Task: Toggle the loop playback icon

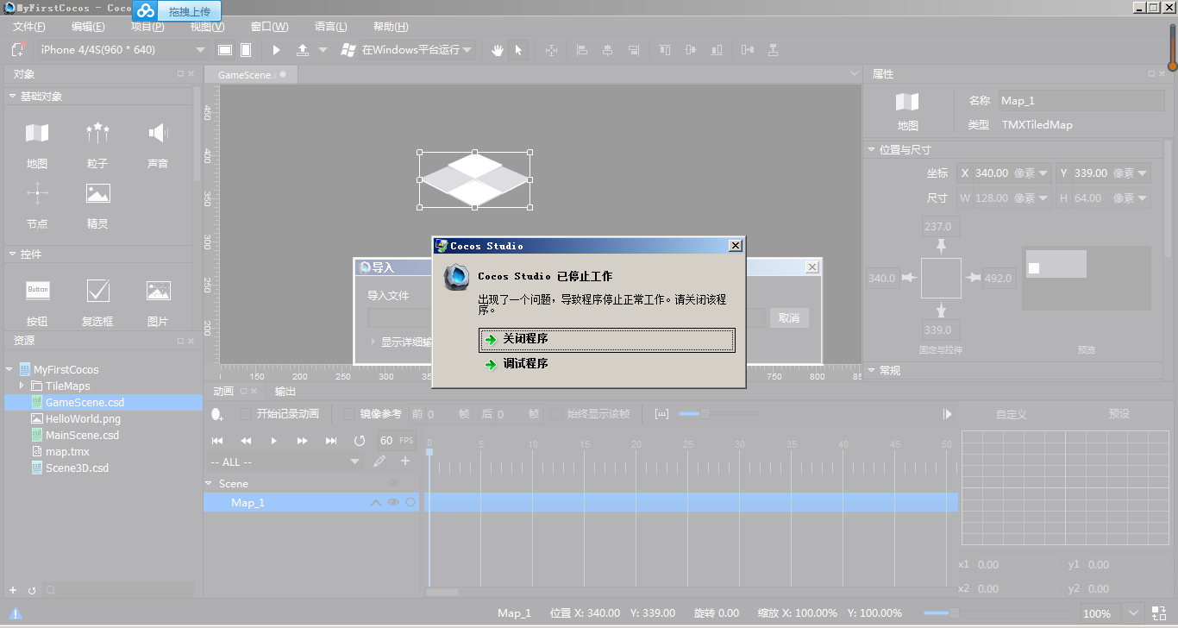Action: [x=360, y=441]
